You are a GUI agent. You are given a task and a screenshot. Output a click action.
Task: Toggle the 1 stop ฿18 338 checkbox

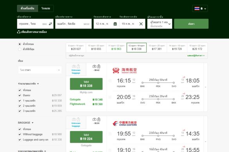[x=20, y=101]
